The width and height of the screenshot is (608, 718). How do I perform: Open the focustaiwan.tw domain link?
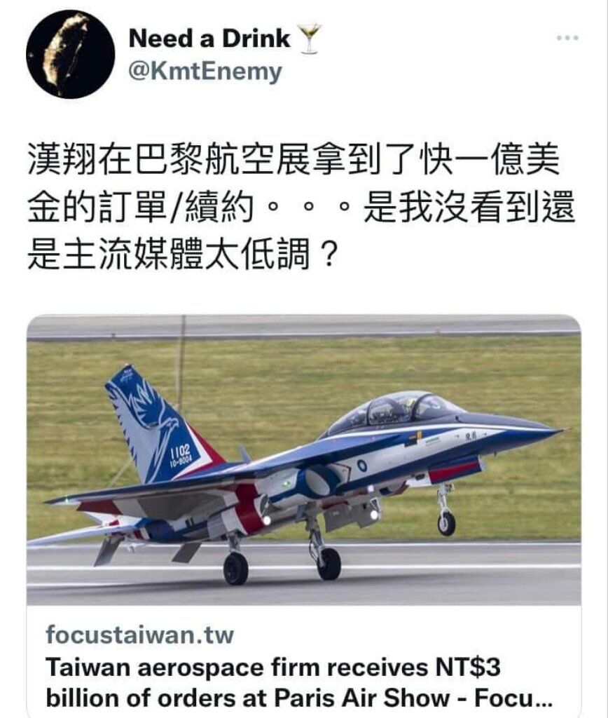(139, 635)
